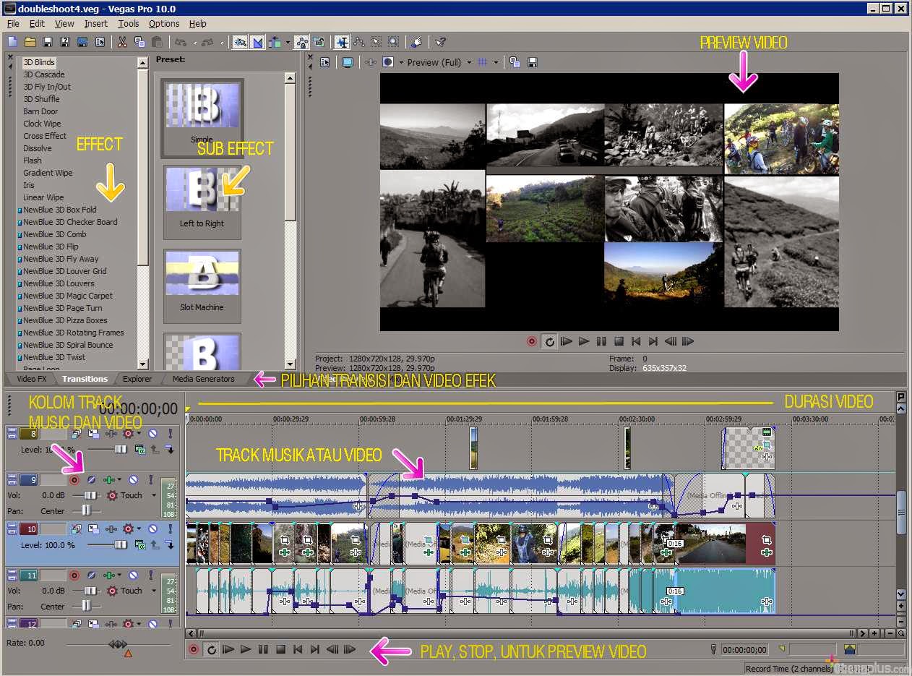Click Make Compositing Child on track 10
Image resolution: width=912 pixels, height=676 pixels.
click(170, 544)
